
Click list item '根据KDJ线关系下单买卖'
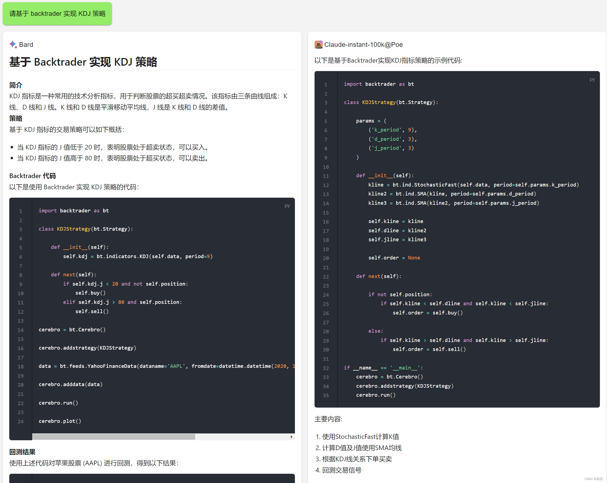357,459
